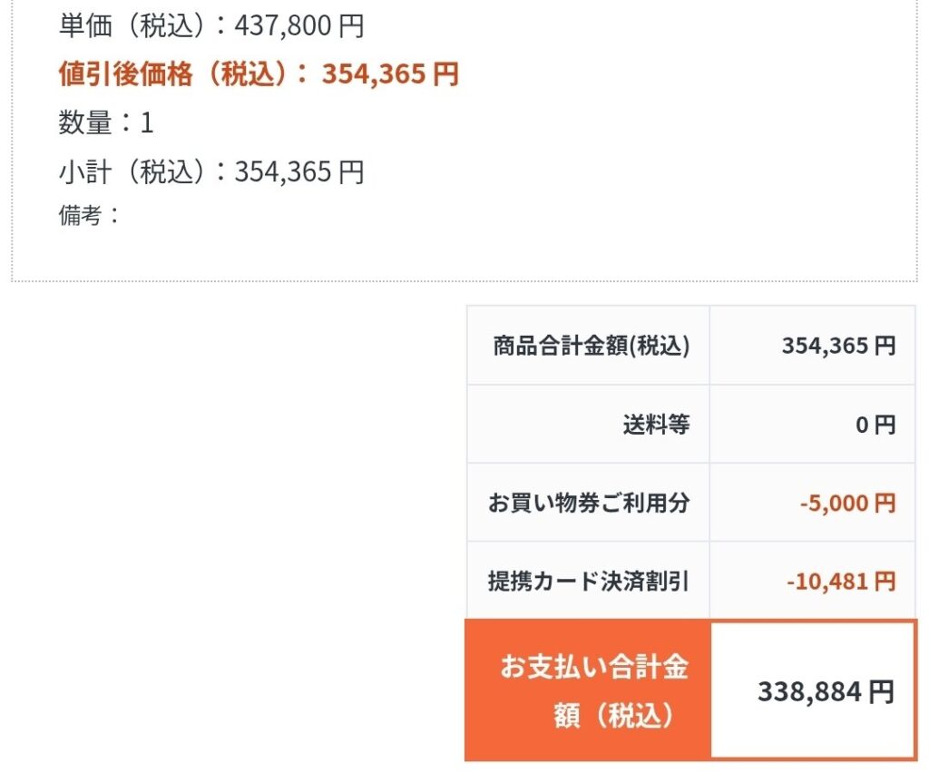The image size is (929, 783).
Task: Click the 単価（税込） label text
Action: point(136,26)
